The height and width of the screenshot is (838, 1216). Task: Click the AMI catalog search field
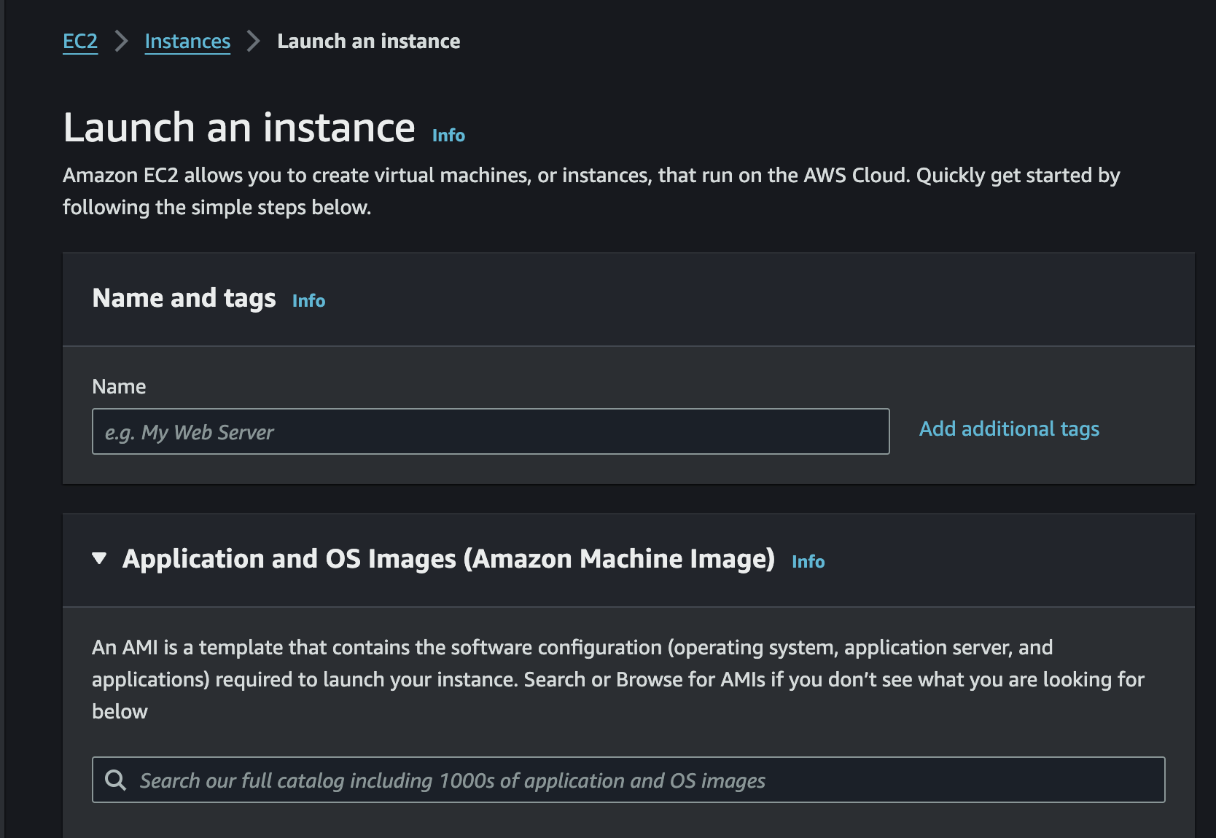point(628,780)
